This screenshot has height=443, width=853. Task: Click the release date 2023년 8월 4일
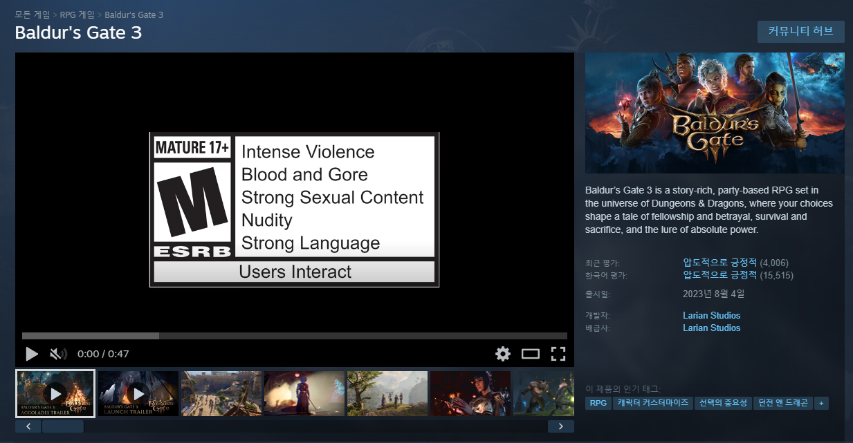[x=713, y=294]
